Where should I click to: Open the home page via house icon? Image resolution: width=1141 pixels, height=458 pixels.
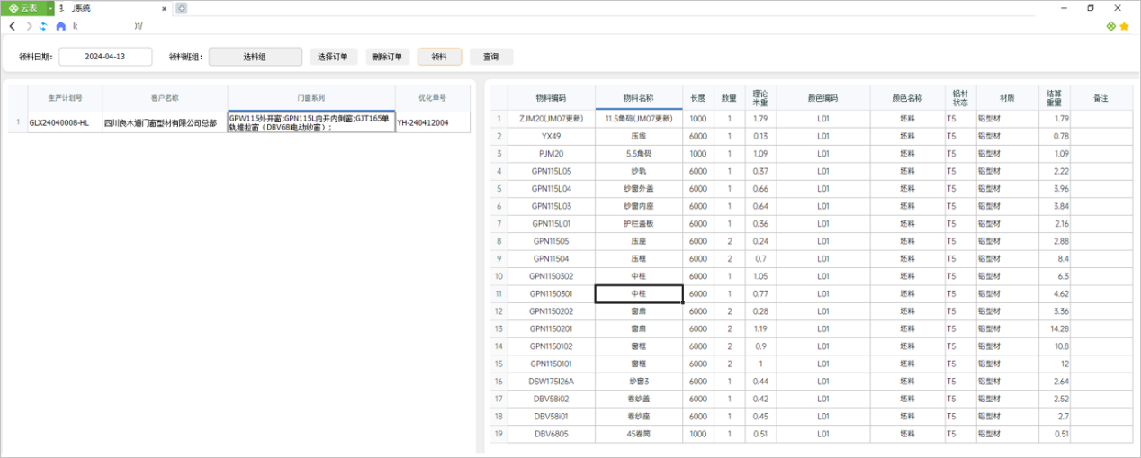[60, 26]
